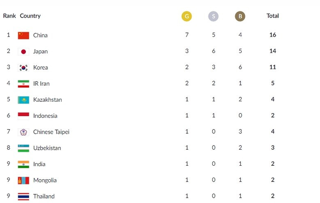Click the Indonesia flag icon

23,116
